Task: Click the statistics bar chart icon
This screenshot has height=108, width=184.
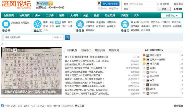Action: [2, 106]
